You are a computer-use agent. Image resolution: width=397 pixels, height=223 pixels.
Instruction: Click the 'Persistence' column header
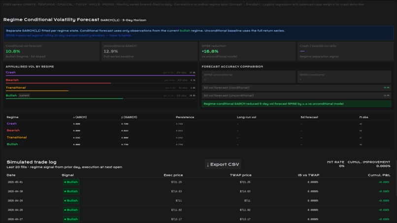pos(185,117)
